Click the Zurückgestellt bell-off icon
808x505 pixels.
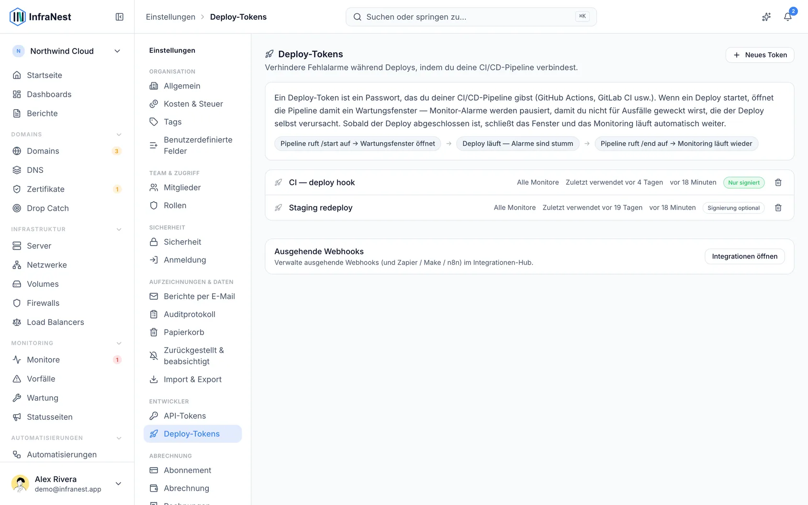point(154,356)
